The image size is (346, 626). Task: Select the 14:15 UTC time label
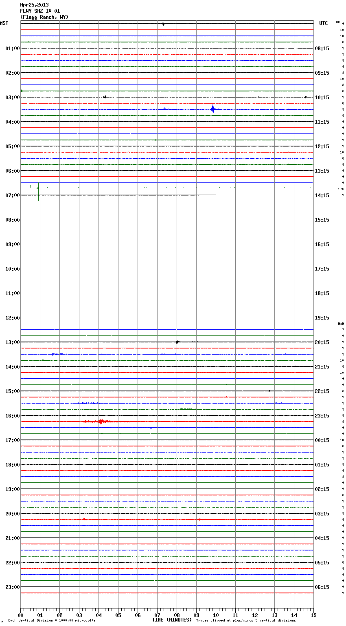coord(322,195)
